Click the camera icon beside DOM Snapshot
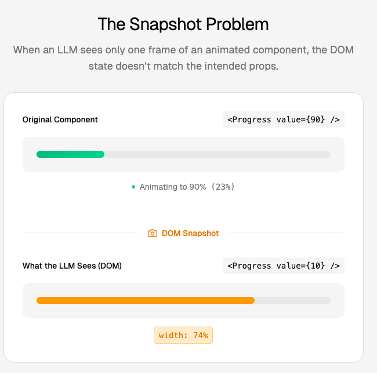377x373 pixels. (x=153, y=233)
